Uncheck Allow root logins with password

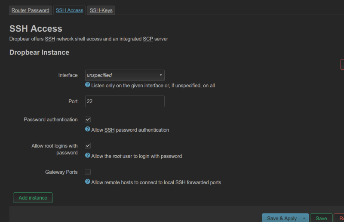[x=88, y=146]
